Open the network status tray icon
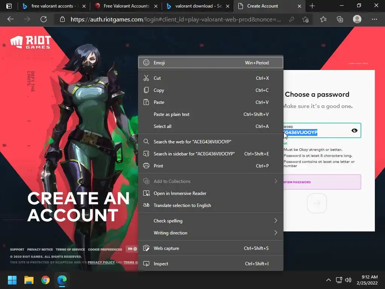385x289 pixels. [x=339, y=280]
